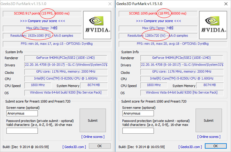Image resolution: width=231 pixels, height=152 pixels.
Task: Click 'Resolution: 1920x1080 (FS)' text
Action: coord(31,36)
